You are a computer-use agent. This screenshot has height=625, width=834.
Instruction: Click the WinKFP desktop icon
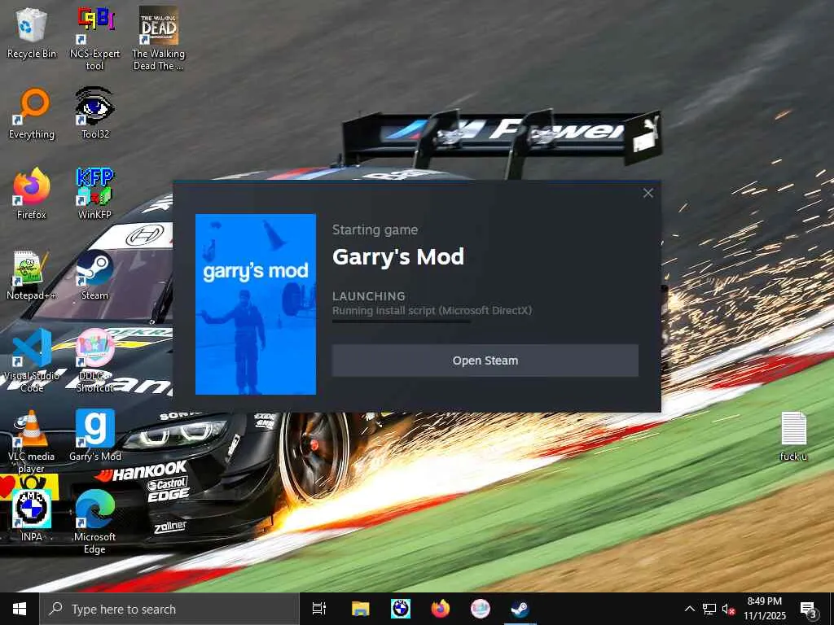(x=94, y=194)
